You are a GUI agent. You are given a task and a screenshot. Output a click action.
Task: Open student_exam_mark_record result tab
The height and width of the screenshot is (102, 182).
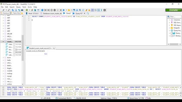(x=41, y=48)
